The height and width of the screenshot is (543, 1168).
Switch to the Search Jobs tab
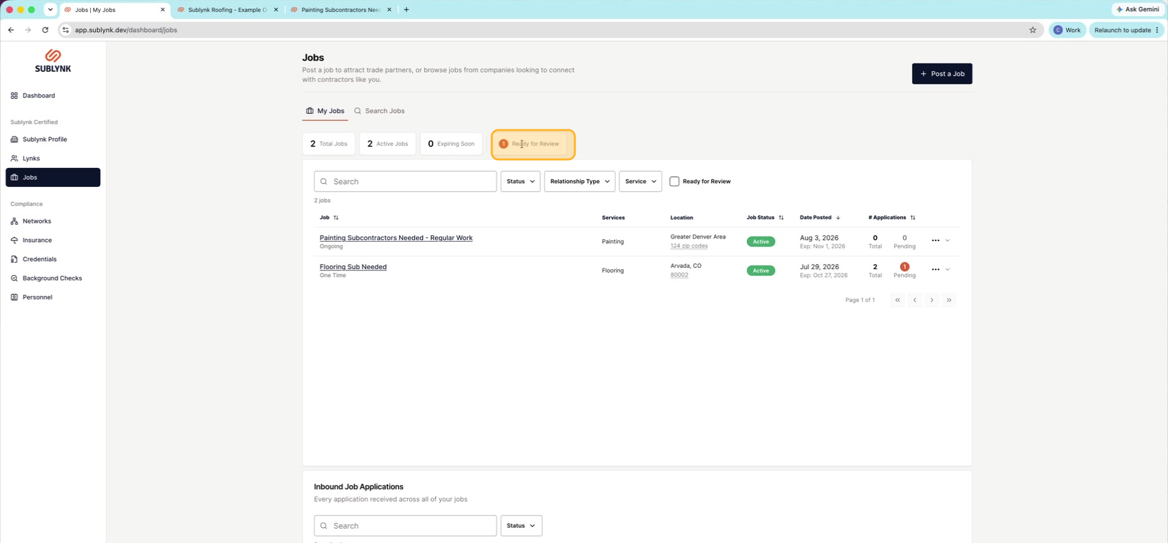[x=379, y=111]
